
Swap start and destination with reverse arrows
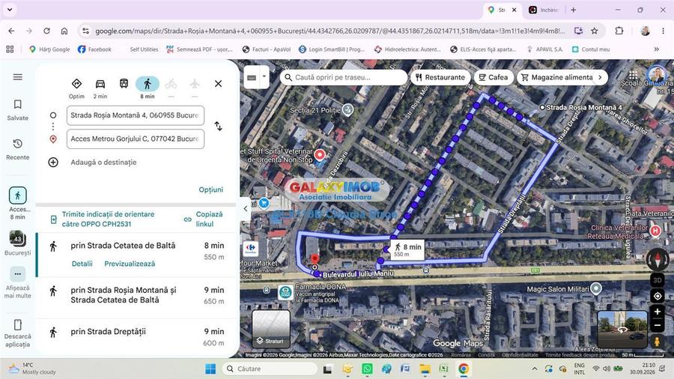[219, 126]
